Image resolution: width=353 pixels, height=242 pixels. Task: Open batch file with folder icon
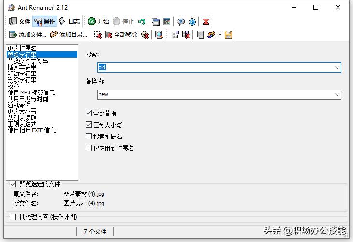click(211, 35)
